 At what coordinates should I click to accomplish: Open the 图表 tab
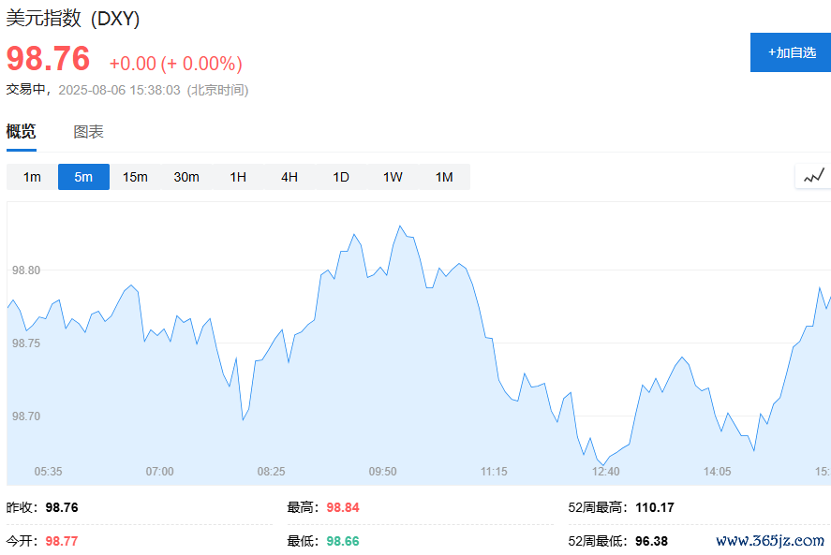tap(88, 131)
